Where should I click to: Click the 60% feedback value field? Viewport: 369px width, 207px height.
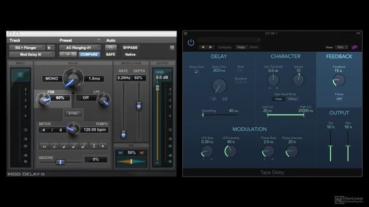(60, 98)
